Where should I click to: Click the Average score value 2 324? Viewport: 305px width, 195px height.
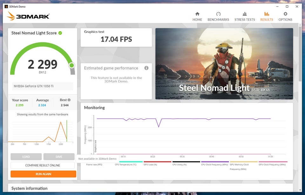[42, 105]
